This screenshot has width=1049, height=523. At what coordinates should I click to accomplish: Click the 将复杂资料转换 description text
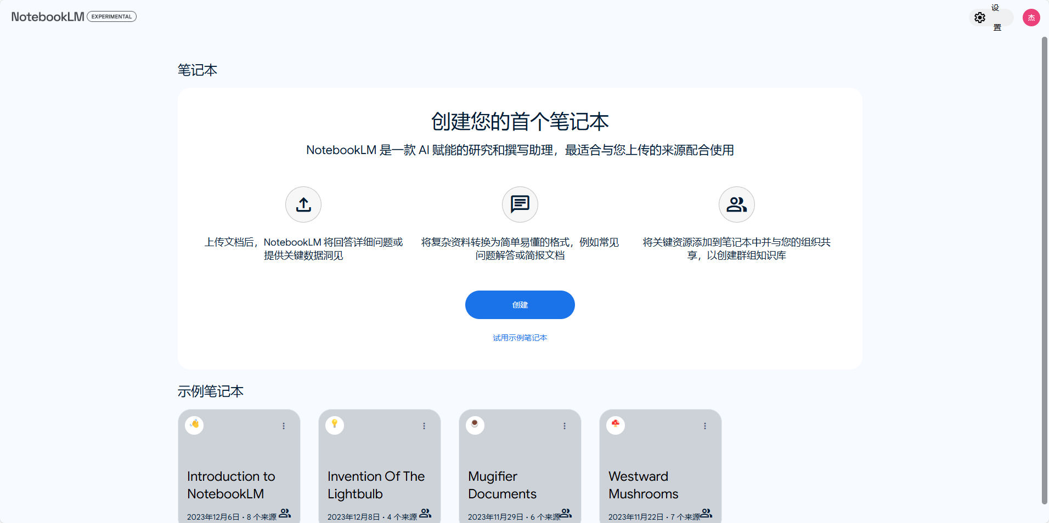point(520,249)
